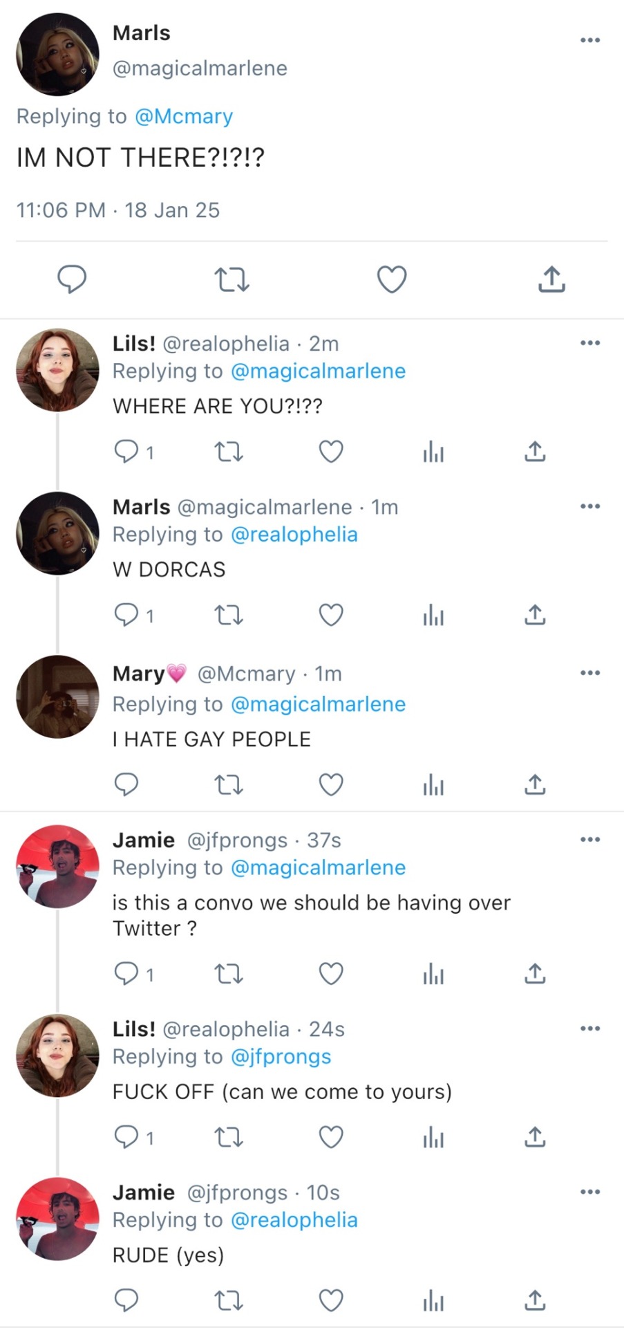Screen dimensions: 624x1328
Task: Like Jamie's 'RUDE (yes)' reply
Action: (x=331, y=1300)
